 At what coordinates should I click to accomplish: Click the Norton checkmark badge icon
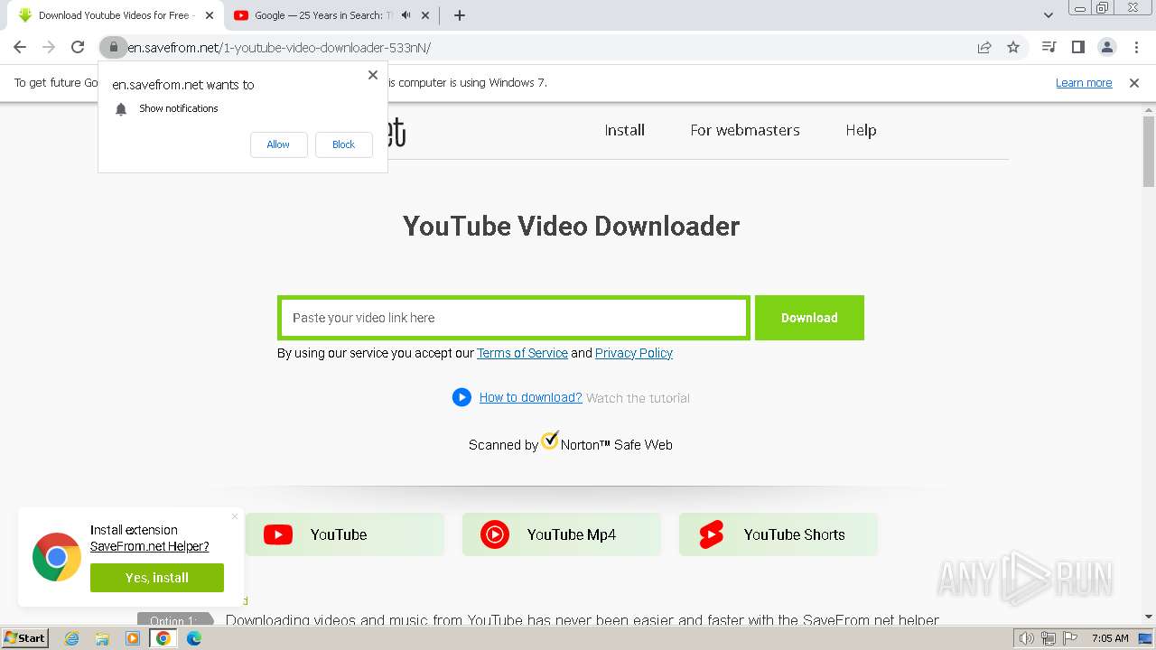coord(550,441)
